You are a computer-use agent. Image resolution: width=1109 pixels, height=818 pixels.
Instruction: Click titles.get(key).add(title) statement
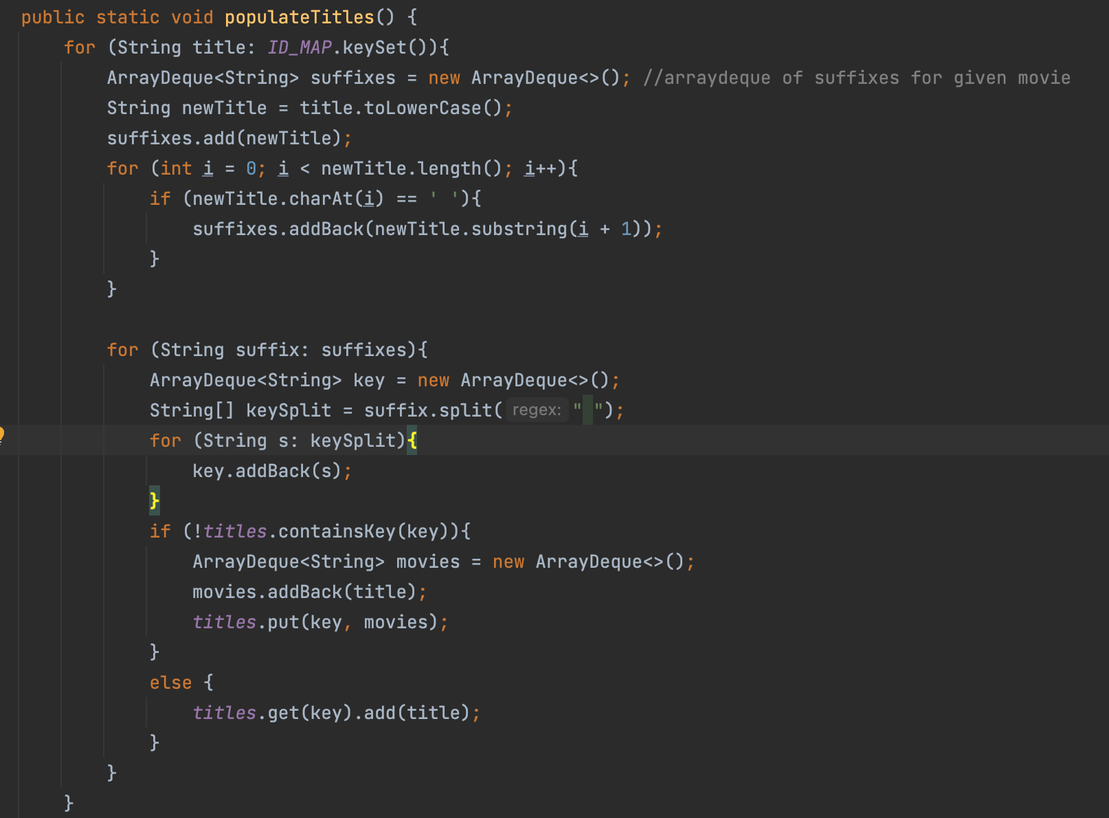tap(335, 713)
